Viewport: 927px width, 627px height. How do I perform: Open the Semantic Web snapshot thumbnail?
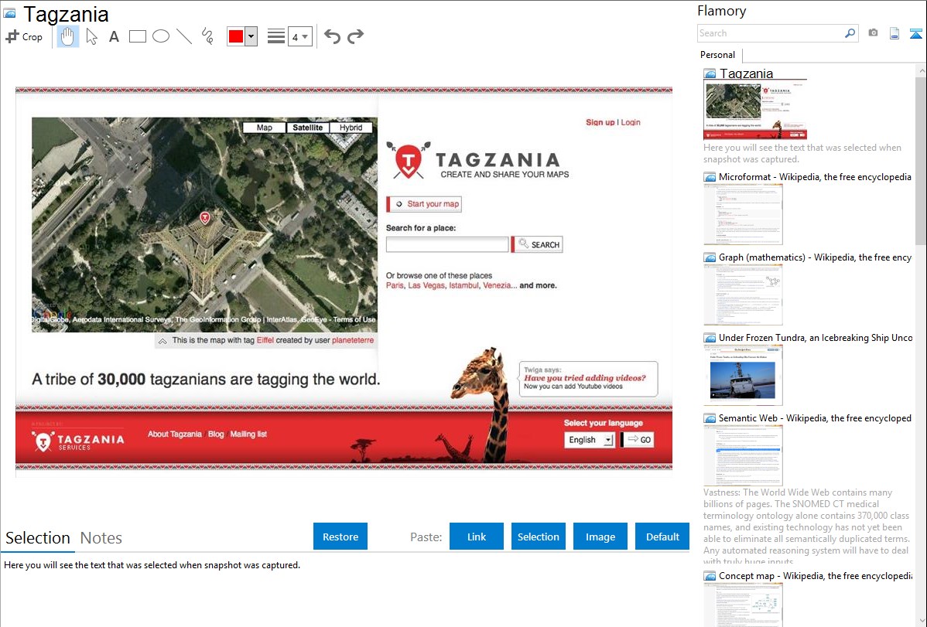743,455
